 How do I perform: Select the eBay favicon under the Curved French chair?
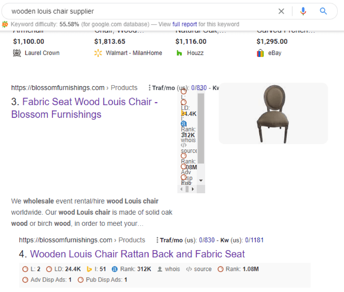coord(260,53)
